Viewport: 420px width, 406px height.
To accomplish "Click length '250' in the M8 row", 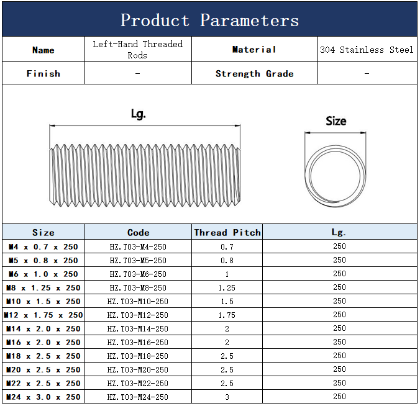I will (x=340, y=287).
